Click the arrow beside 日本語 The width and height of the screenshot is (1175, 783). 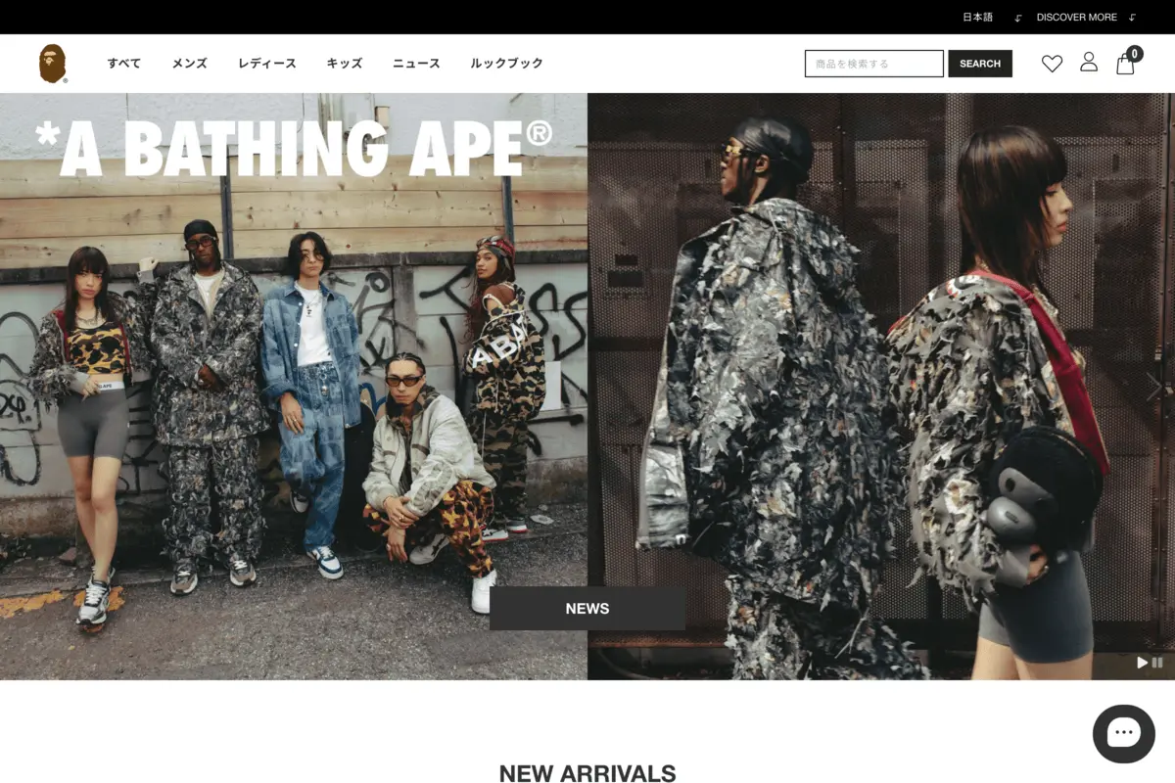point(1017,18)
